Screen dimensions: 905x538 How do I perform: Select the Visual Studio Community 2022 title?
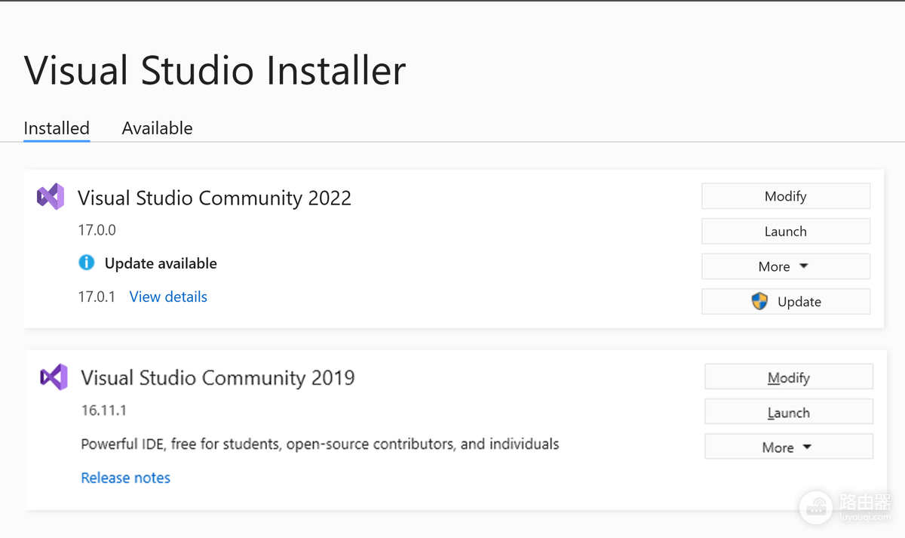coord(214,198)
